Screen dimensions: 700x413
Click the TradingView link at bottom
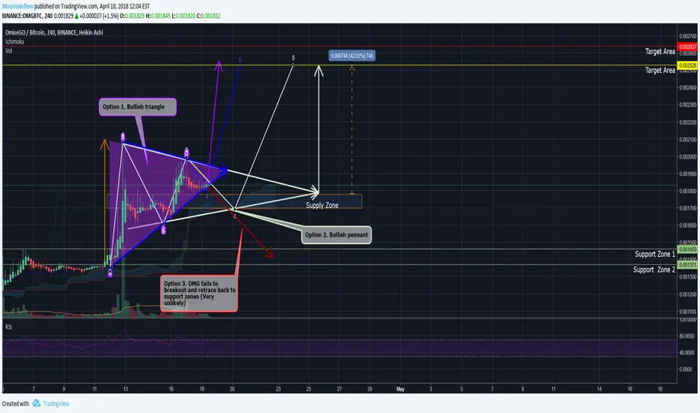[x=56, y=404]
